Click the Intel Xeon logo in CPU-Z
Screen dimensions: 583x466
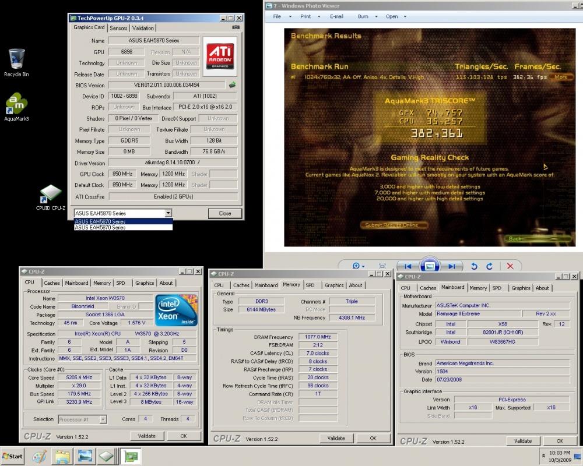pos(176,310)
